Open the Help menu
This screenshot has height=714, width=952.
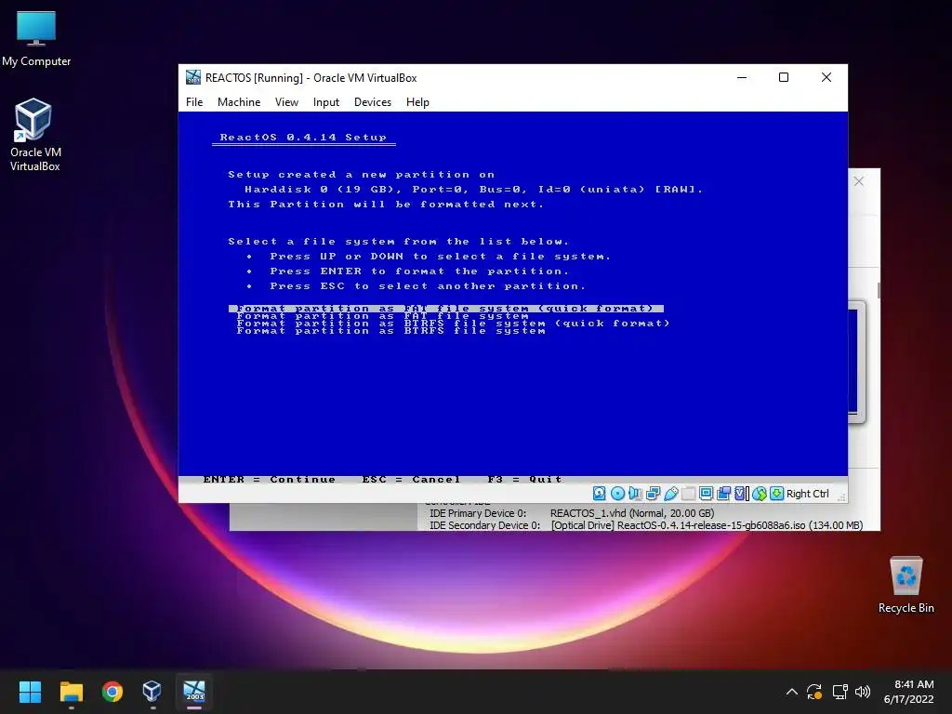[417, 102]
